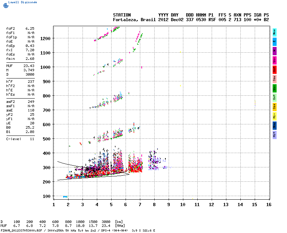This screenshot has height=233, width=287.
Task: Select the dark green Vx- legend swatch
Action: coord(274,88)
